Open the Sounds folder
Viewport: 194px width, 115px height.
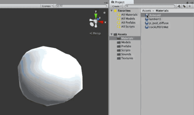point(126,54)
